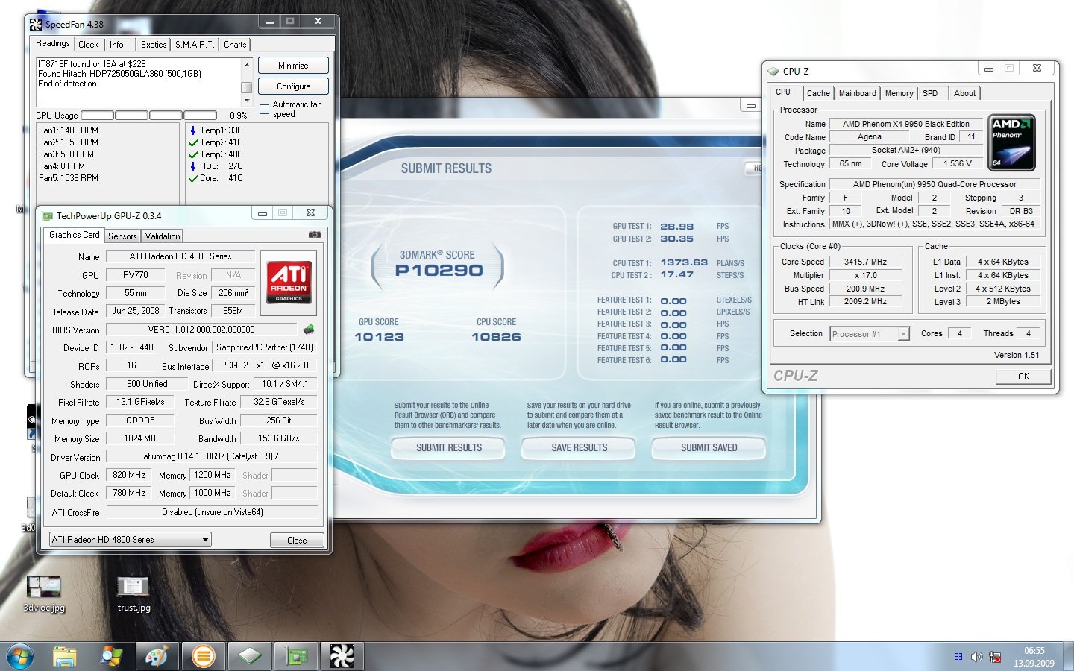
Task: Click the GPU-Z screenshot camera icon
Action: (315, 234)
